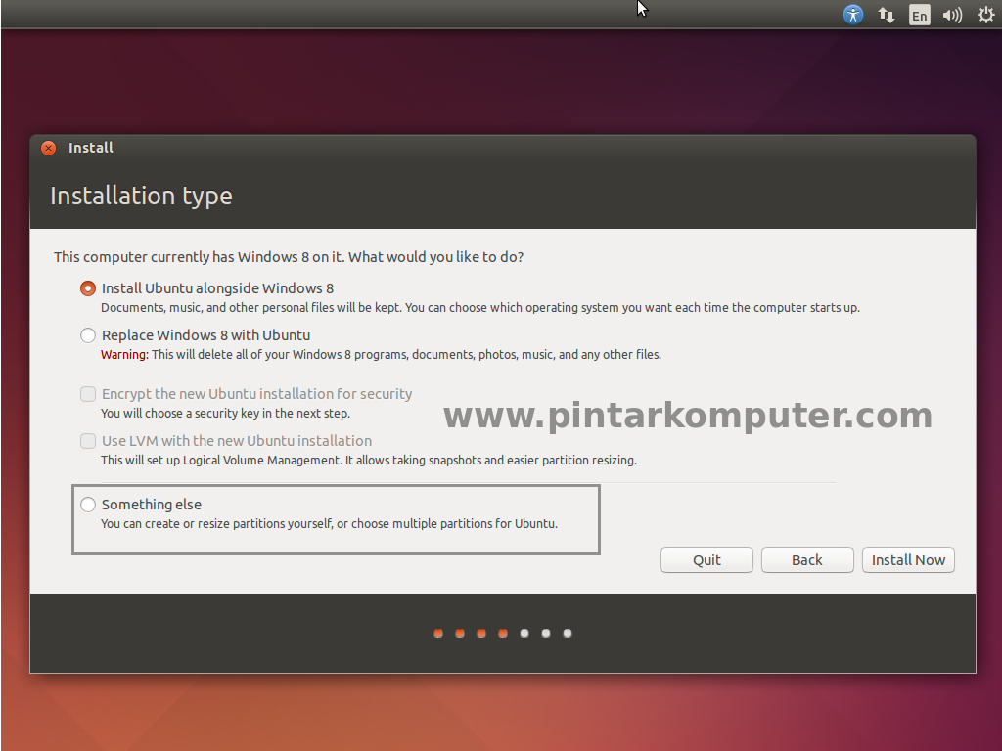The height and width of the screenshot is (751, 1002).
Task: Click the text 'Installation type' heading
Action: [x=141, y=196]
